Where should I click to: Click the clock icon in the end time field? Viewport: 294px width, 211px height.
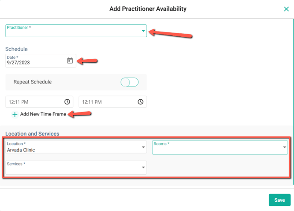click(141, 102)
